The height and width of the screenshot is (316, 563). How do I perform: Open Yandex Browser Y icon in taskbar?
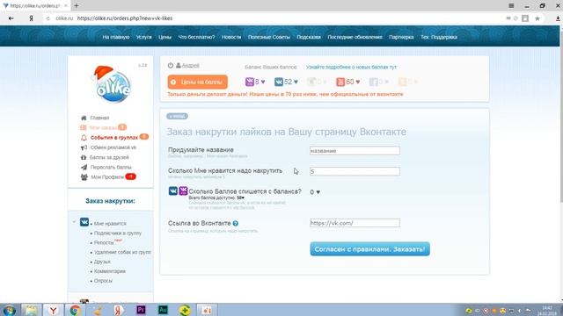[53, 310]
